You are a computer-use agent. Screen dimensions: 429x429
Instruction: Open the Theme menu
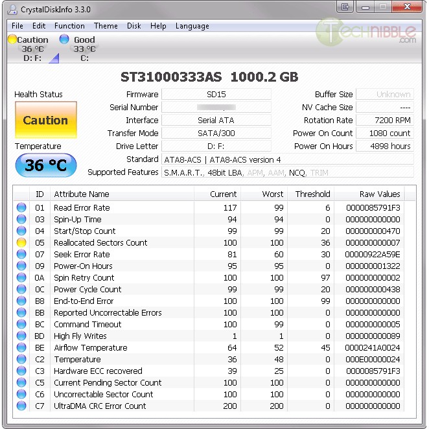click(106, 26)
